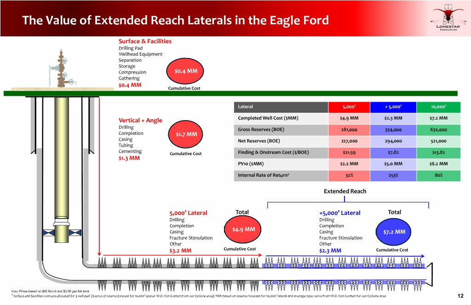Click the Lonestar Resources logo
Screen dimensions: 471x305
click(x=448, y=17)
